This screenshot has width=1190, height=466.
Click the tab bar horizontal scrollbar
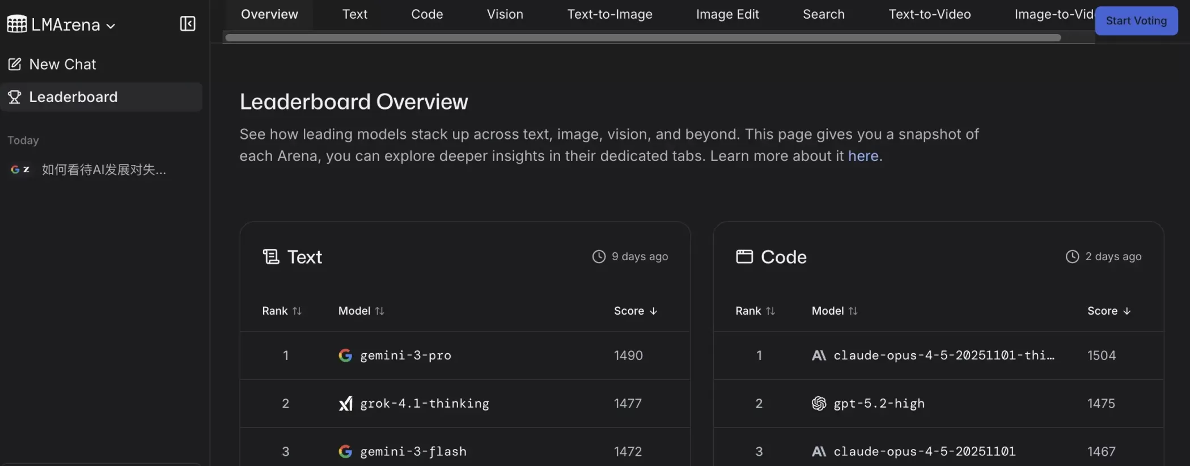pyautogui.click(x=643, y=38)
